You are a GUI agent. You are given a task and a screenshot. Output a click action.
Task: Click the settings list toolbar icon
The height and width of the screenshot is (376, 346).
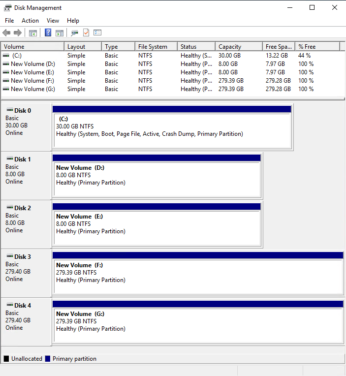click(x=97, y=33)
